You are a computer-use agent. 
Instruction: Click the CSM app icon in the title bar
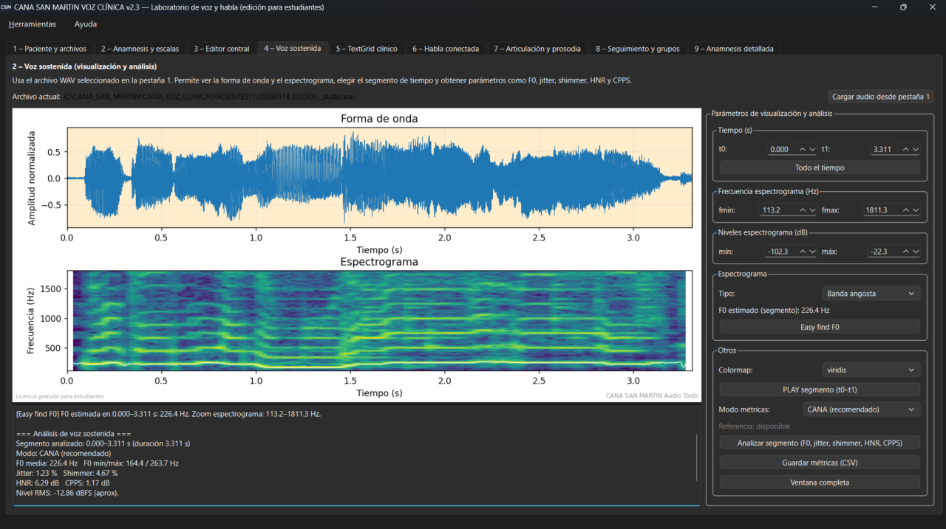tap(6, 7)
